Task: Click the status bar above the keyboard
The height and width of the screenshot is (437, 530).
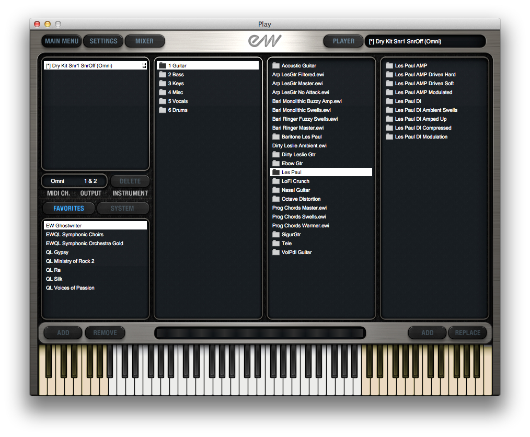Action: click(x=260, y=333)
